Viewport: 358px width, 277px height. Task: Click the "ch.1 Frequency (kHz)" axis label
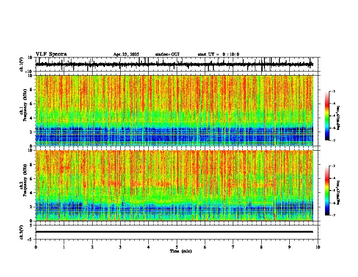click(x=23, y=105)
